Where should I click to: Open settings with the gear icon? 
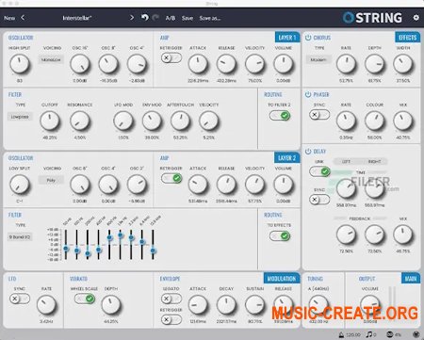pyautogui.click(x=416, y=18)
